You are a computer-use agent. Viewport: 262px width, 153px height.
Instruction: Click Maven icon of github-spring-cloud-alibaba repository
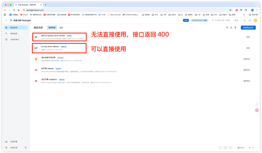coord(36,37)
